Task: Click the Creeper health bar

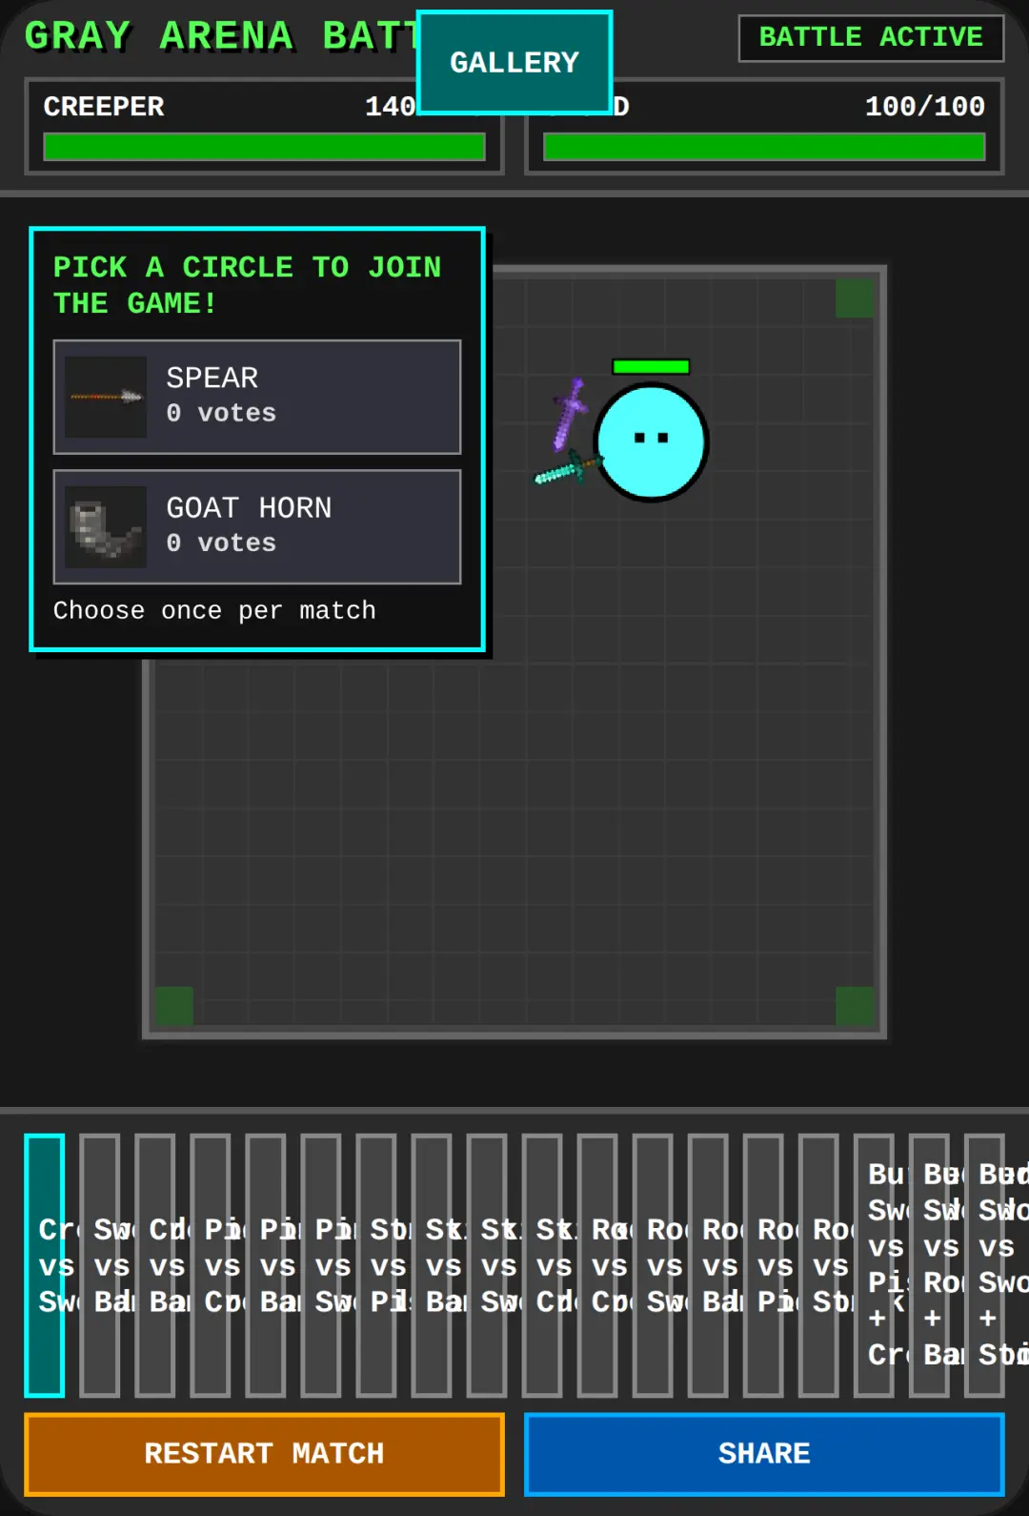Action: [264, 147]
